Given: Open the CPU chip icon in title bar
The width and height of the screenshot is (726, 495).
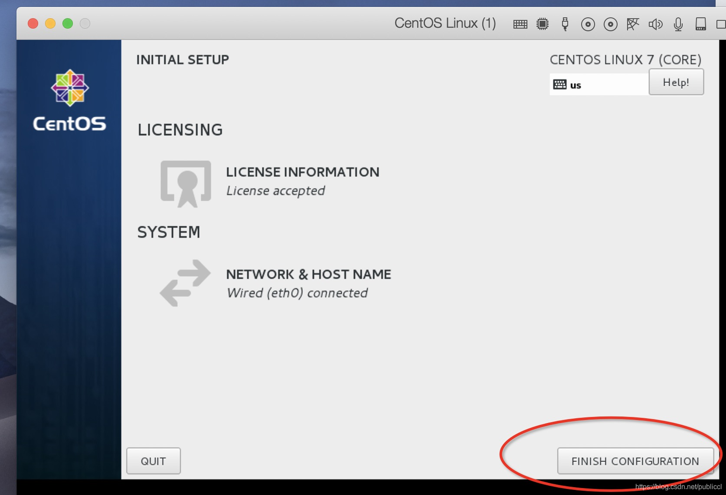Looking at the screenshot, I should pyautogui.click(x=543, y=24).
